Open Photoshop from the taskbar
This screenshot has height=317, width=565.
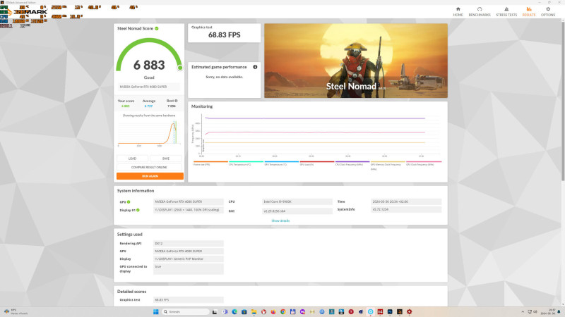tap(390, 311)
